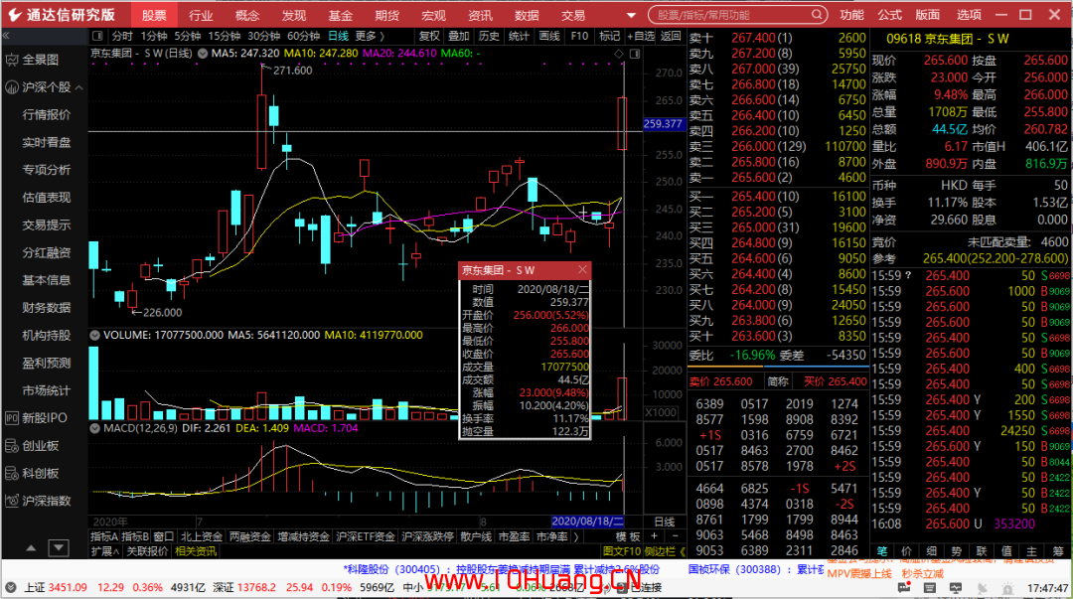
Task: Open the message chat icon in status bar
Action: point(904,588)
